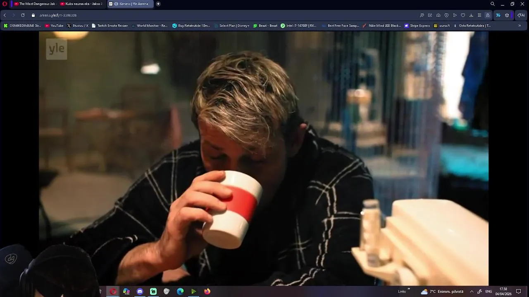Open the YouTube bookmark
This screenshot has height=297, width=529.
click(x=54, y=26)
